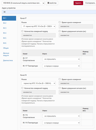Screen dimensions: 96x130
Task: Expand the Канал N Режим dropdown
Action: pos(39,83)
